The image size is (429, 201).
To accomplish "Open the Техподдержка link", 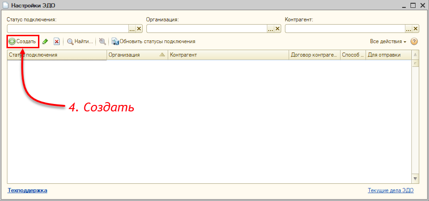I will pos(27,190).
